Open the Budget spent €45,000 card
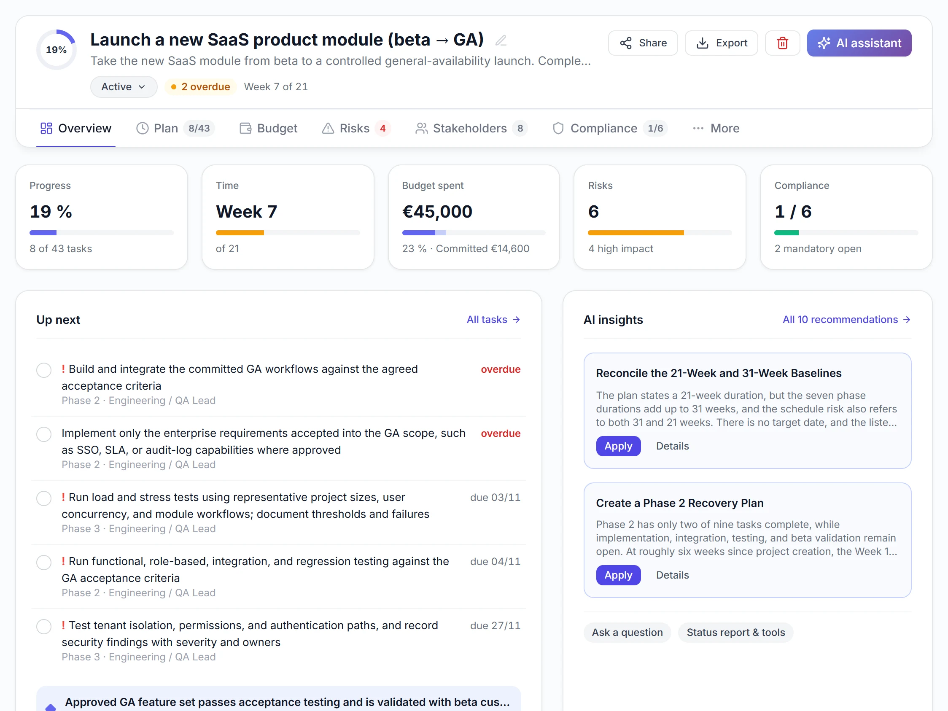The width and height of the screenshot is (948, 711). [x=474, y=217]
